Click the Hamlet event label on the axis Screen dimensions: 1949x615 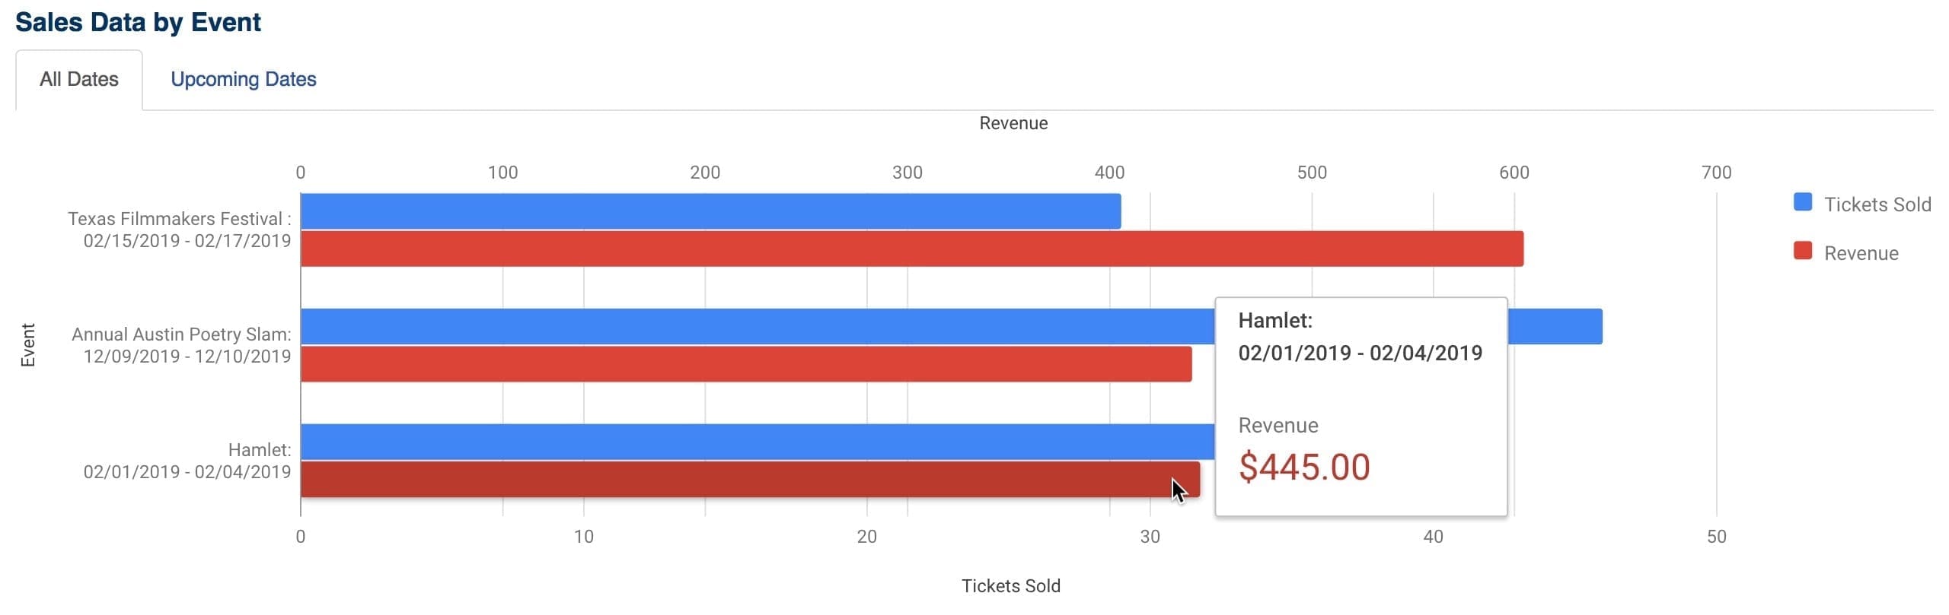[x=187, y=460]
